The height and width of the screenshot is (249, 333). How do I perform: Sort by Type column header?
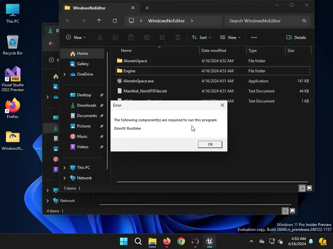(252, 51)
